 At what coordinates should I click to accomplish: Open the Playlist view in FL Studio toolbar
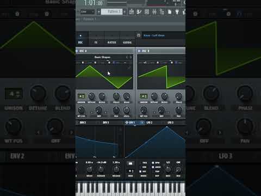[x=132, y=12]
